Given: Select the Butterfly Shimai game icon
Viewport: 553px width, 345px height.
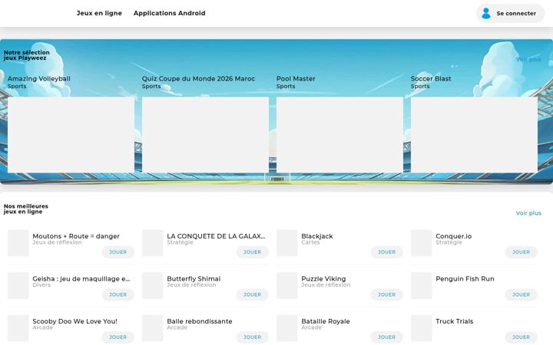Looking at the screenshot, I should click(x=152, y=285).
